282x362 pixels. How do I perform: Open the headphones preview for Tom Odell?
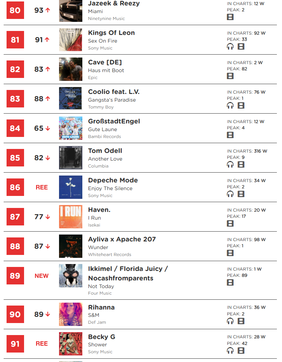click(230, 164)
